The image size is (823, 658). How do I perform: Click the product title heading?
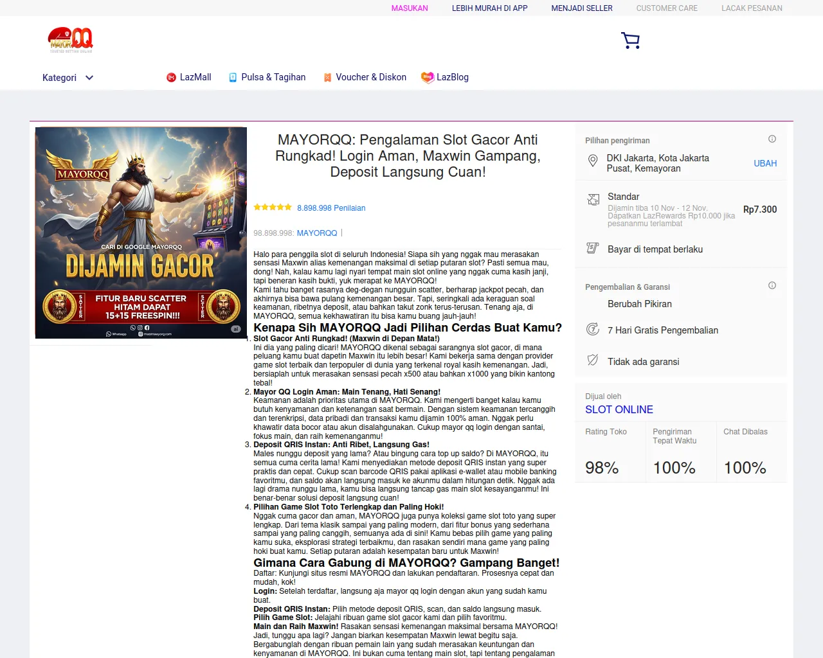[x=408, y=156]
